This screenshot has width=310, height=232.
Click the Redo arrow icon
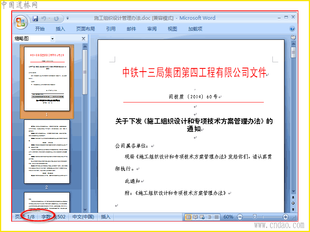(x=57, y=18)
